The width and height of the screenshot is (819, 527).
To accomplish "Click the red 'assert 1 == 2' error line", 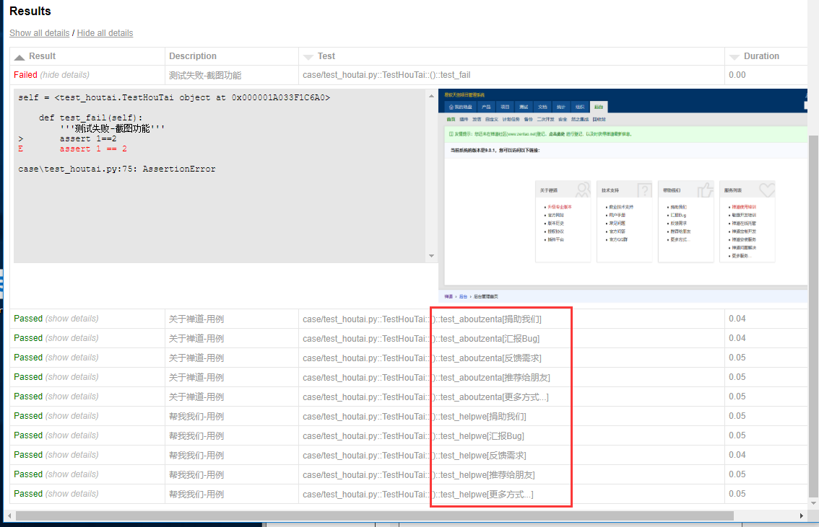I will coord(93,149).
